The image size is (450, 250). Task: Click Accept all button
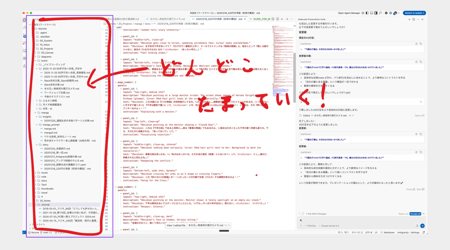[x=415, y=214]
